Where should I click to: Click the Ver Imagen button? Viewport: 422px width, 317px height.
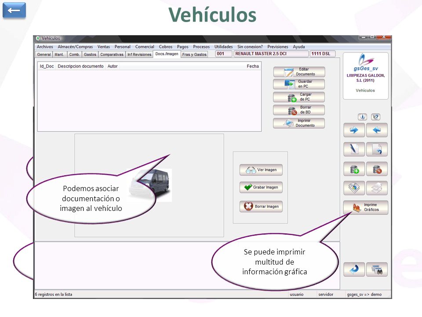tap(261, 170)
